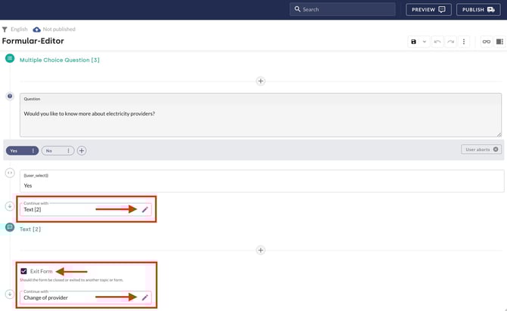Check the Exit Form checkbox

23,271
